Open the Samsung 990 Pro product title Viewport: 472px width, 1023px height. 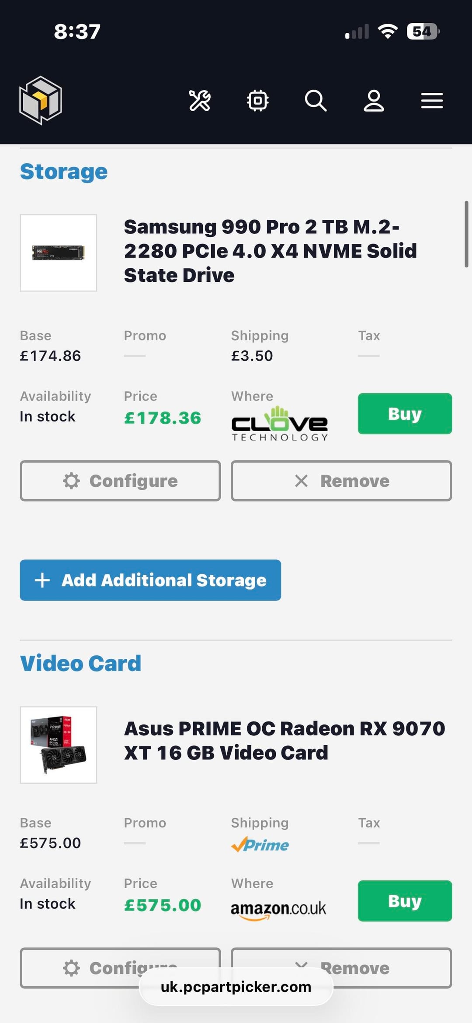point(270,251)
